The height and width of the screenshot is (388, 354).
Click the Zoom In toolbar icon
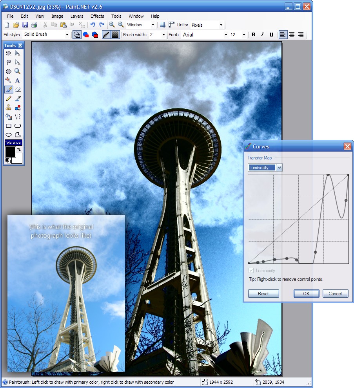(x=112, y=24)
